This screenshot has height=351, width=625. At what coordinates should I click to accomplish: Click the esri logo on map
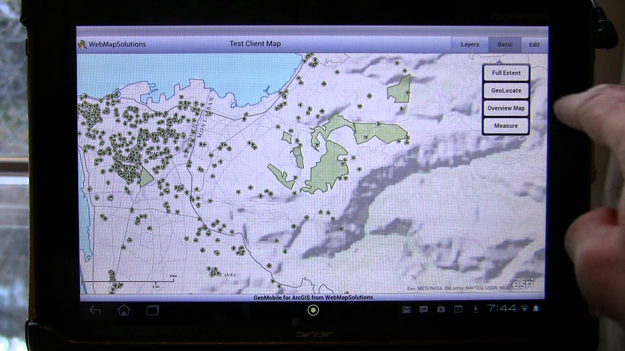tap(522, 284)
